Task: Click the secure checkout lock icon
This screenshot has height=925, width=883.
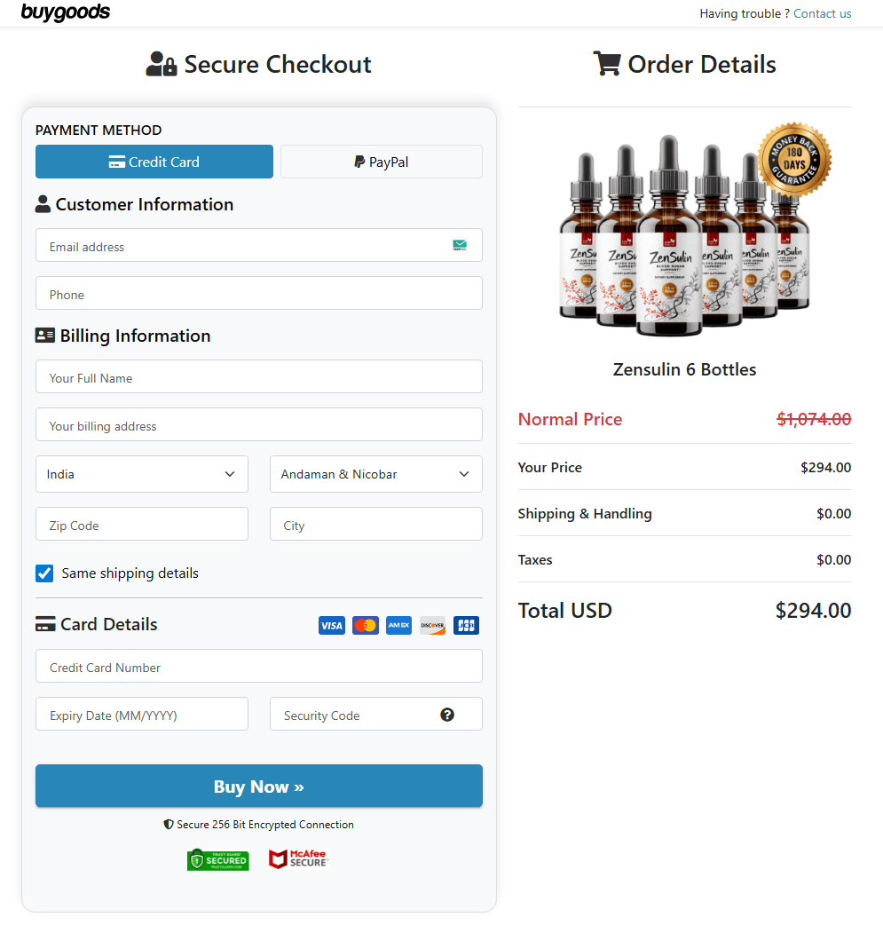Action: (x=161, y=63)
